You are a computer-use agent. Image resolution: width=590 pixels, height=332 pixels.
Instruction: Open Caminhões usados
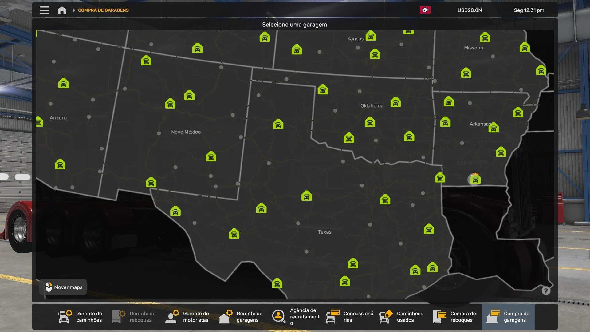click(x=401, y=317)
